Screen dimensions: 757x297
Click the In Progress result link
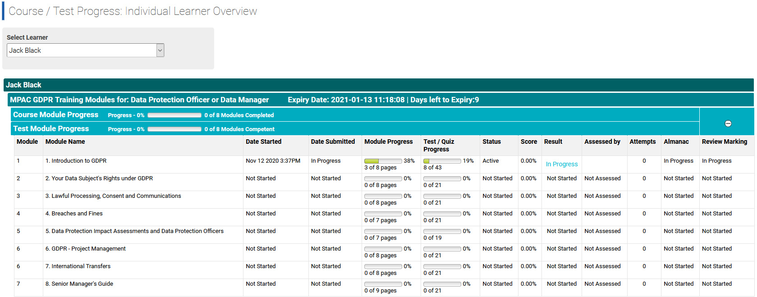tap(561, 164)
